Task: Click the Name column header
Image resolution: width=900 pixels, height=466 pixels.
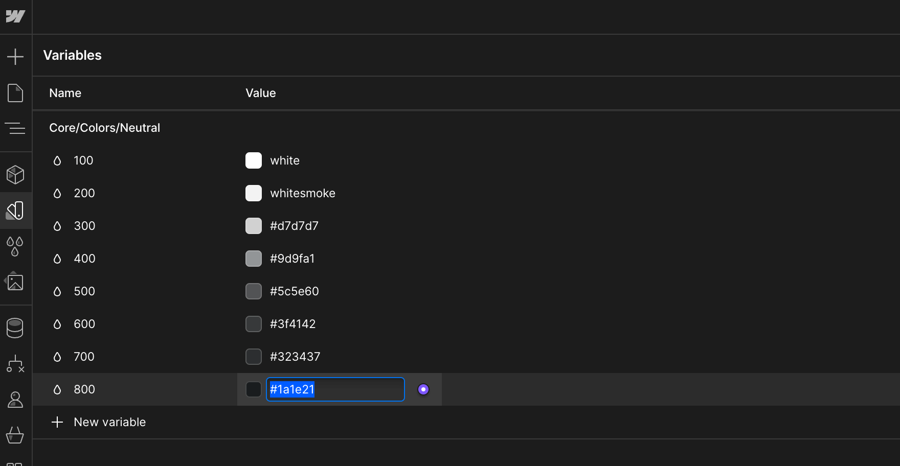Action: tap(65, 93)
